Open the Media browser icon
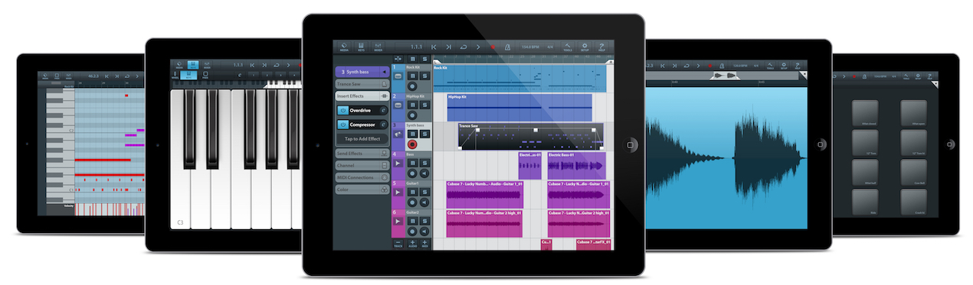 344,47
